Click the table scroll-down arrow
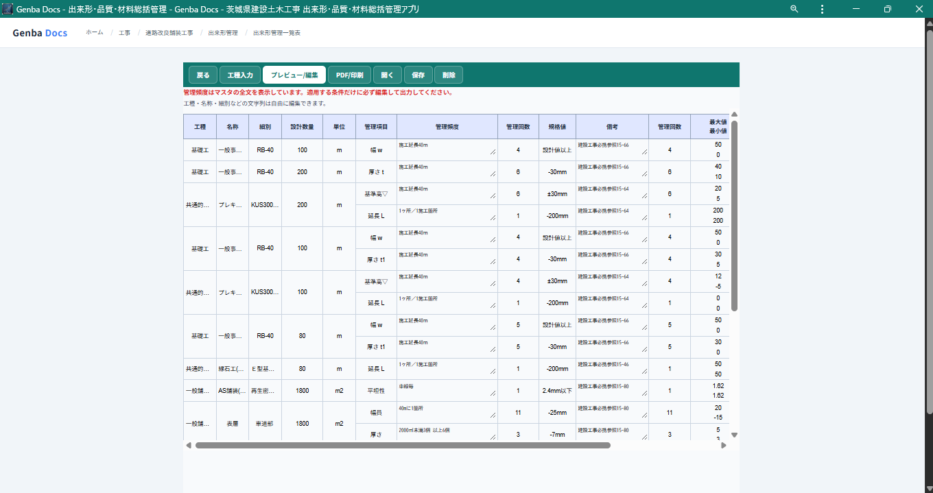 point(734,435)
